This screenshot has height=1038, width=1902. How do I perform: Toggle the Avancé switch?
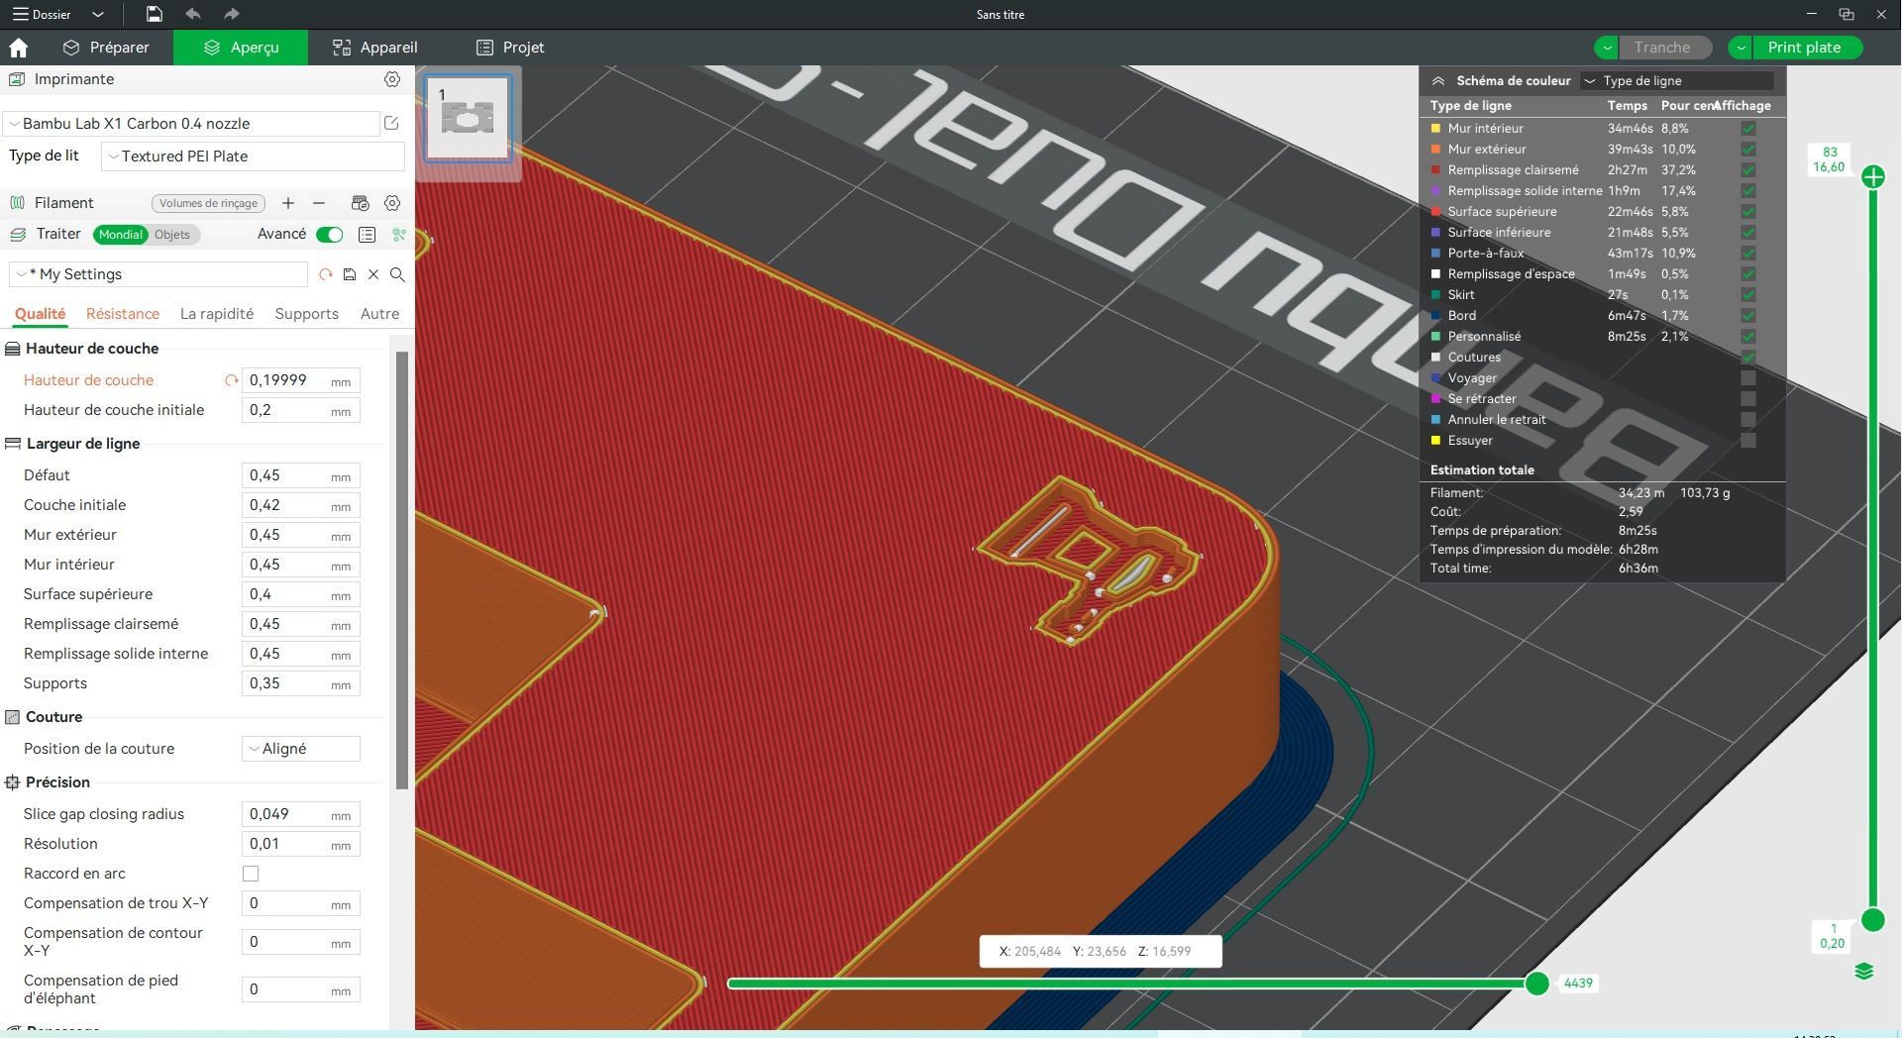[x=329, y=235]
